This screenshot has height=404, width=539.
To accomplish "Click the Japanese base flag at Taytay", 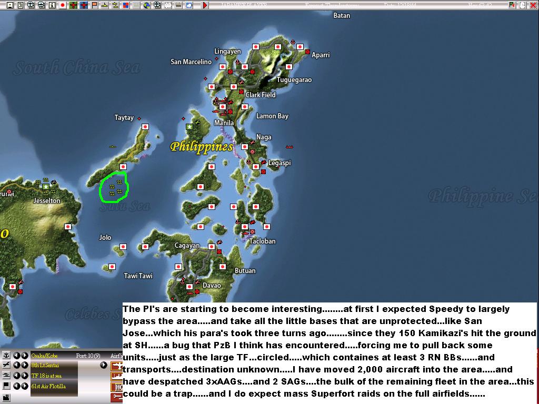I will pyautogui.click(x=145, y=127).
